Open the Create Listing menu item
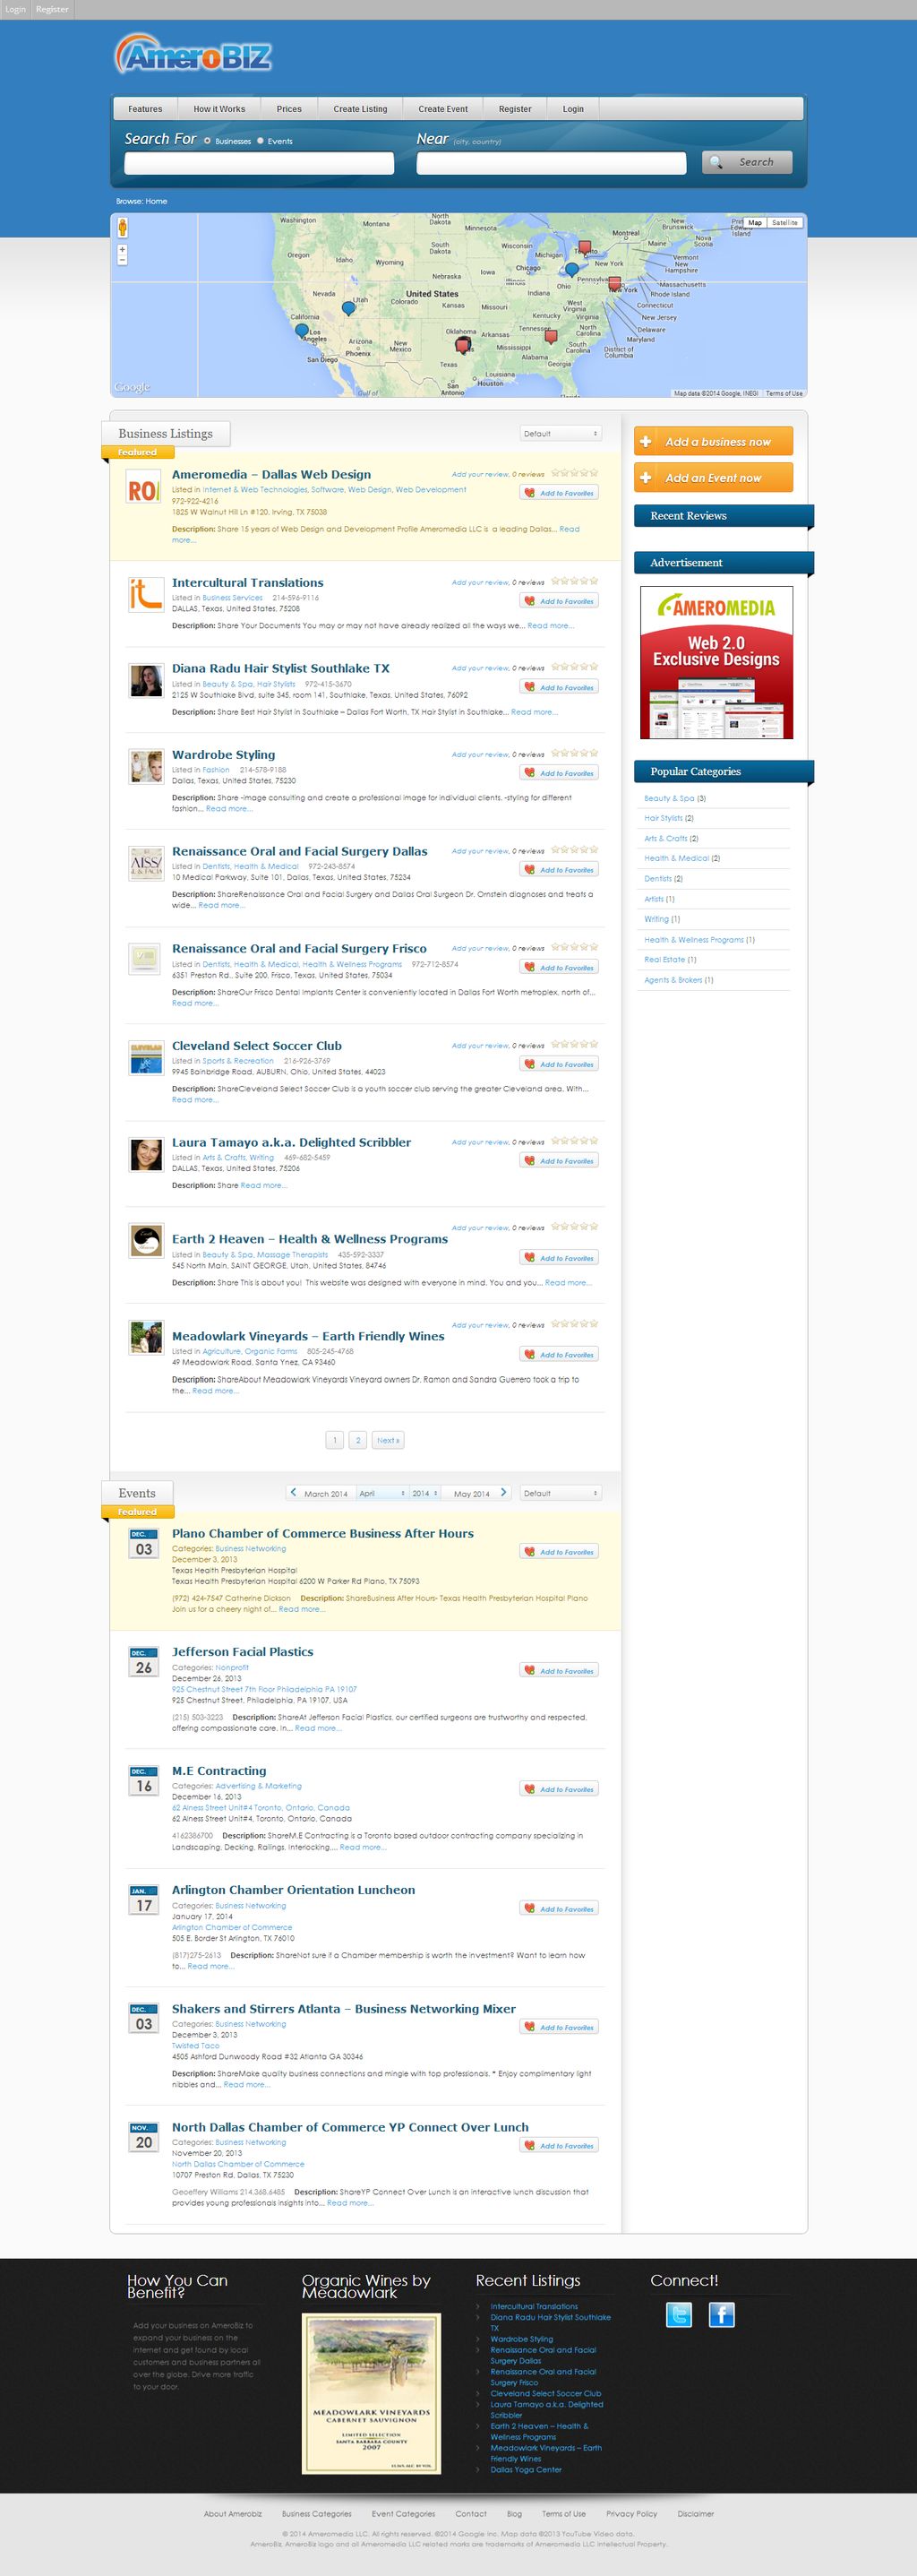Screen dimensions: 917x2576 click(x=360, y=109)
